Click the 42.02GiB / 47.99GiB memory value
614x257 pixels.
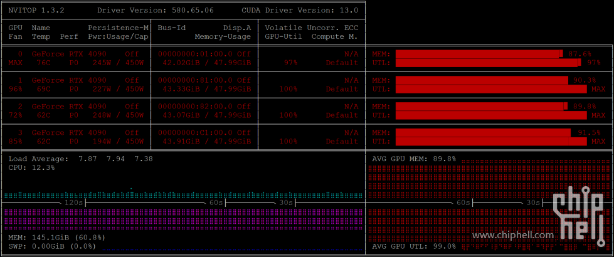pyautogui.click(x=206, y=63)
